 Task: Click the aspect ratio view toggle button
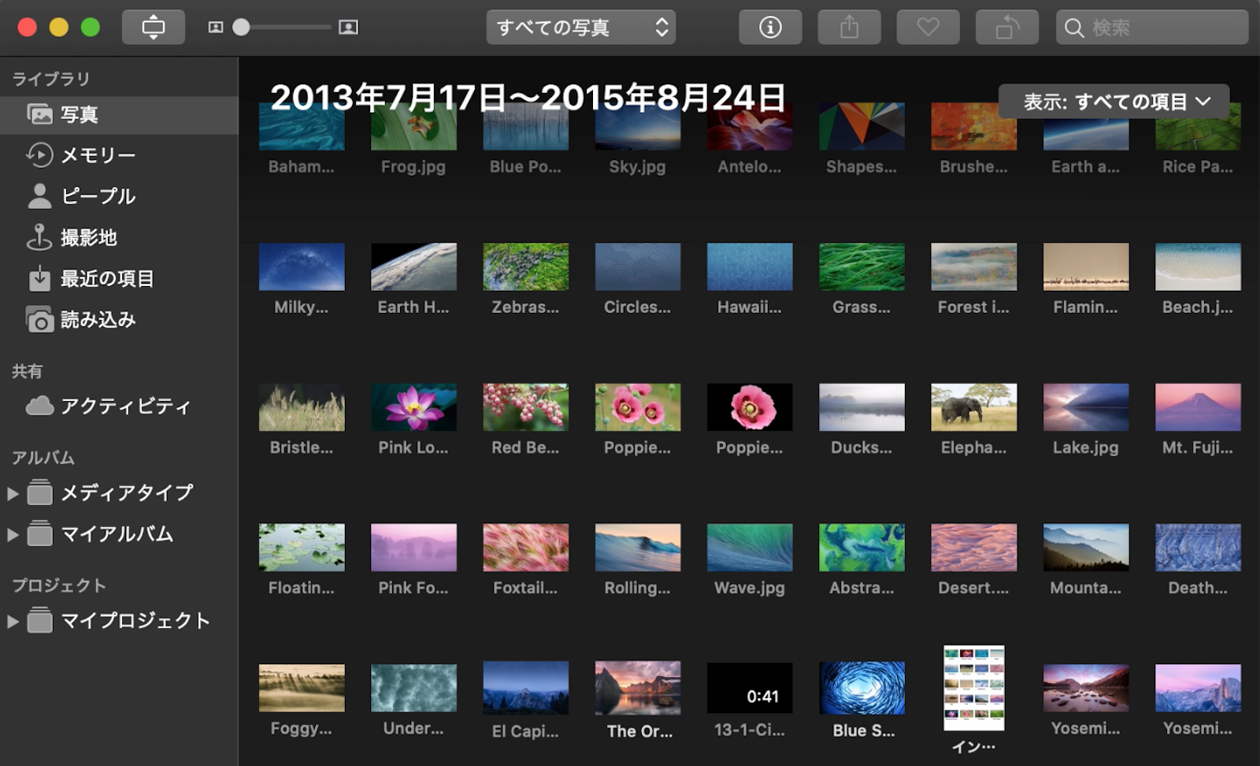(x=153, y=28)
